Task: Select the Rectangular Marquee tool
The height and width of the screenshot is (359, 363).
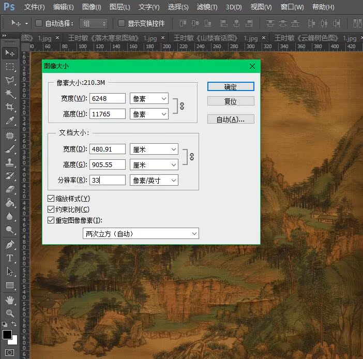Action: [10, 67]
